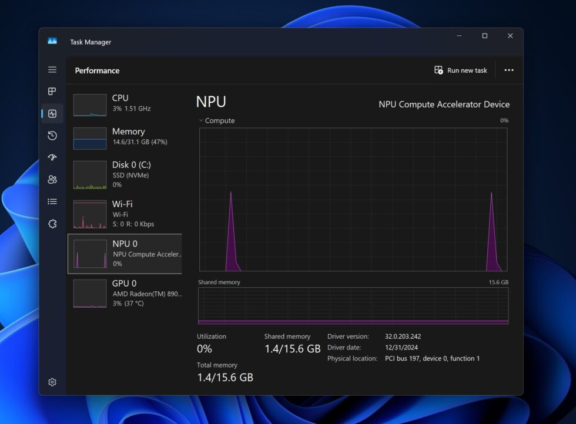Open the App history page icon
576x424 pixels.
click(x=52, y=135)
